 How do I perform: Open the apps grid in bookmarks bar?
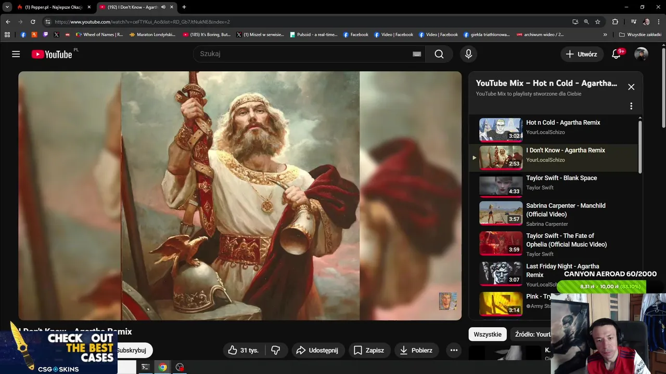coord(7,35)
